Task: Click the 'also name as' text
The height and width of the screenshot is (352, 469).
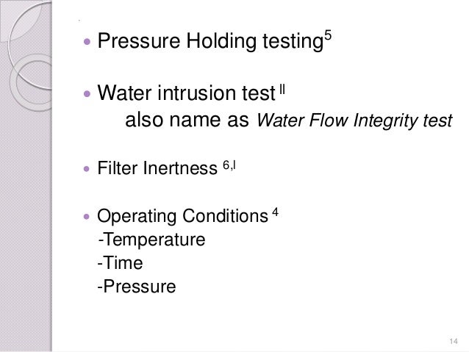Action: [187, 120]
